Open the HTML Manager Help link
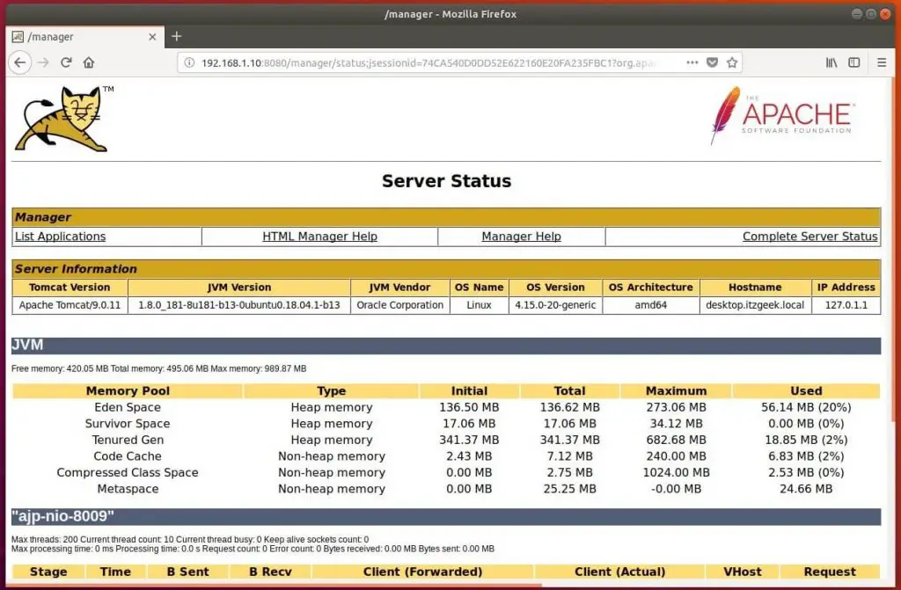 [319, 237]
